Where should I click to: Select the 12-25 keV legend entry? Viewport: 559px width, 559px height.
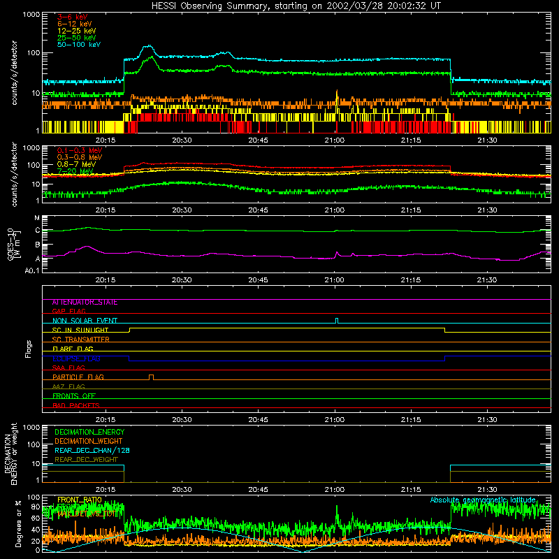(77, 31)
